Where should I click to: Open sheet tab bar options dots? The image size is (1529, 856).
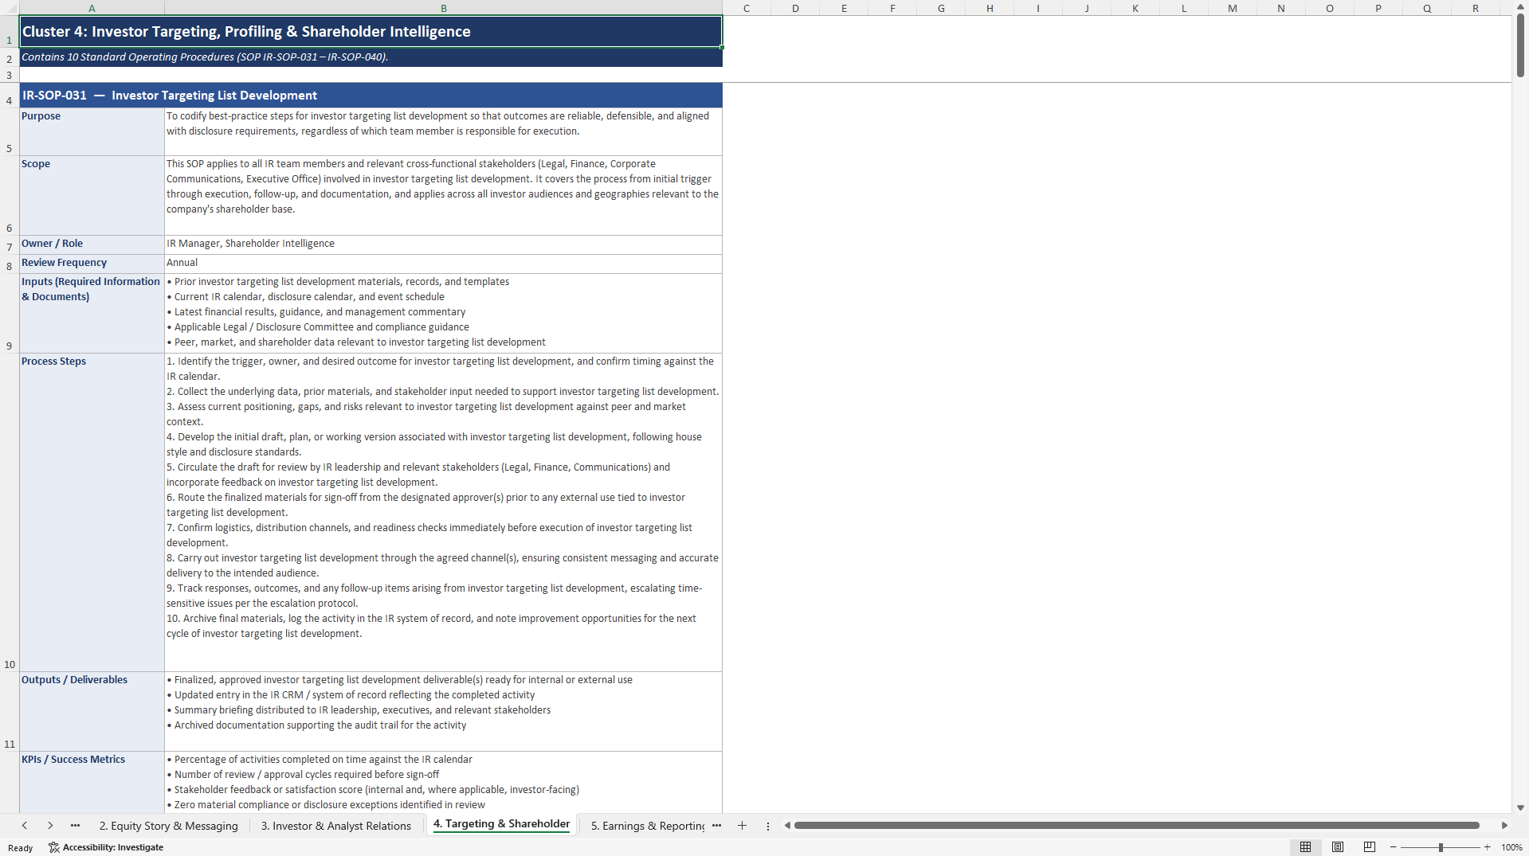click(768, 826)
